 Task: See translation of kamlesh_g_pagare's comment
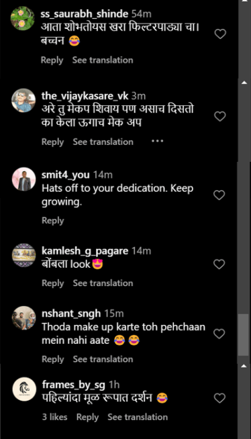click(x=103, y=283)
